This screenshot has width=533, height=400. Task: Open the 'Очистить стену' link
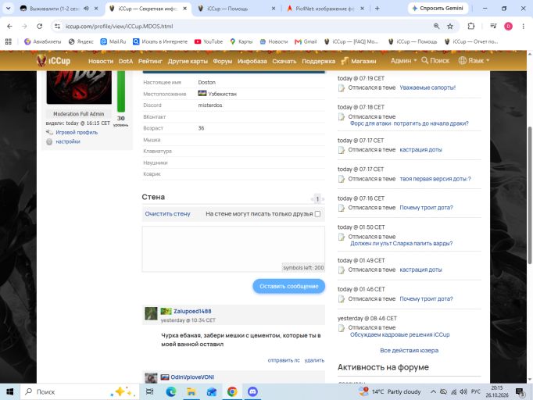pyautogui.click(x=167, y=214)
